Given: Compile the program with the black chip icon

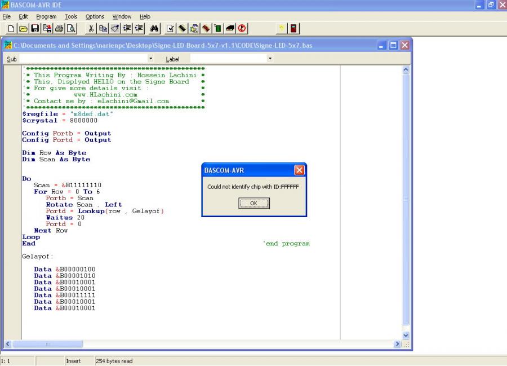Looking at the screenshot, I should (x=182, y=28).
